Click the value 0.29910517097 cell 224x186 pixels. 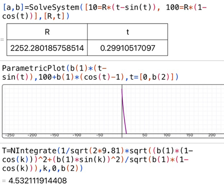tap(128, 48)
